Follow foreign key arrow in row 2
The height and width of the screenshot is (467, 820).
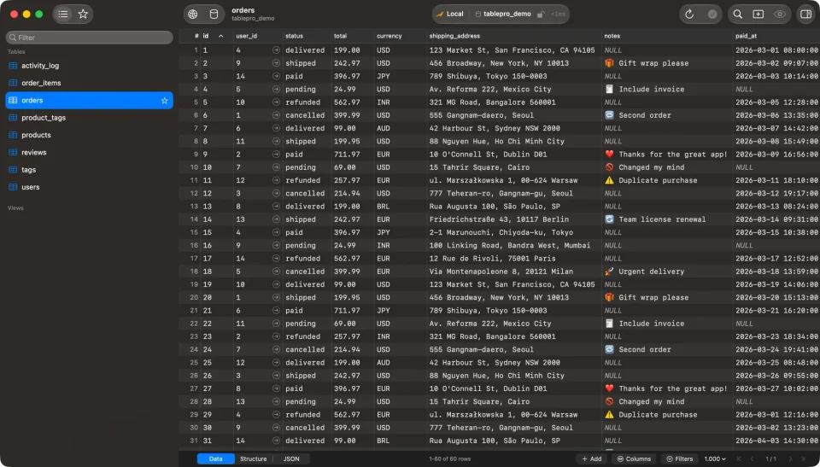[x=276, y=63]
